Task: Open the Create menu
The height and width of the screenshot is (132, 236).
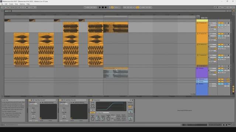Action: point(11,4)
